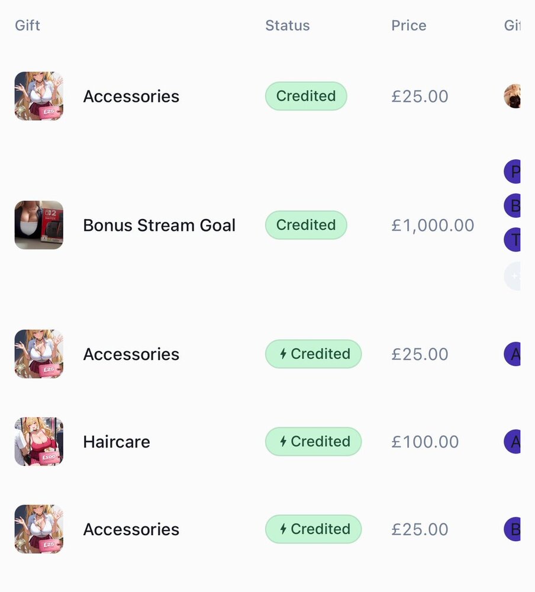Sort by the Gift column header
535x592 pixels.
pos(27,25)
